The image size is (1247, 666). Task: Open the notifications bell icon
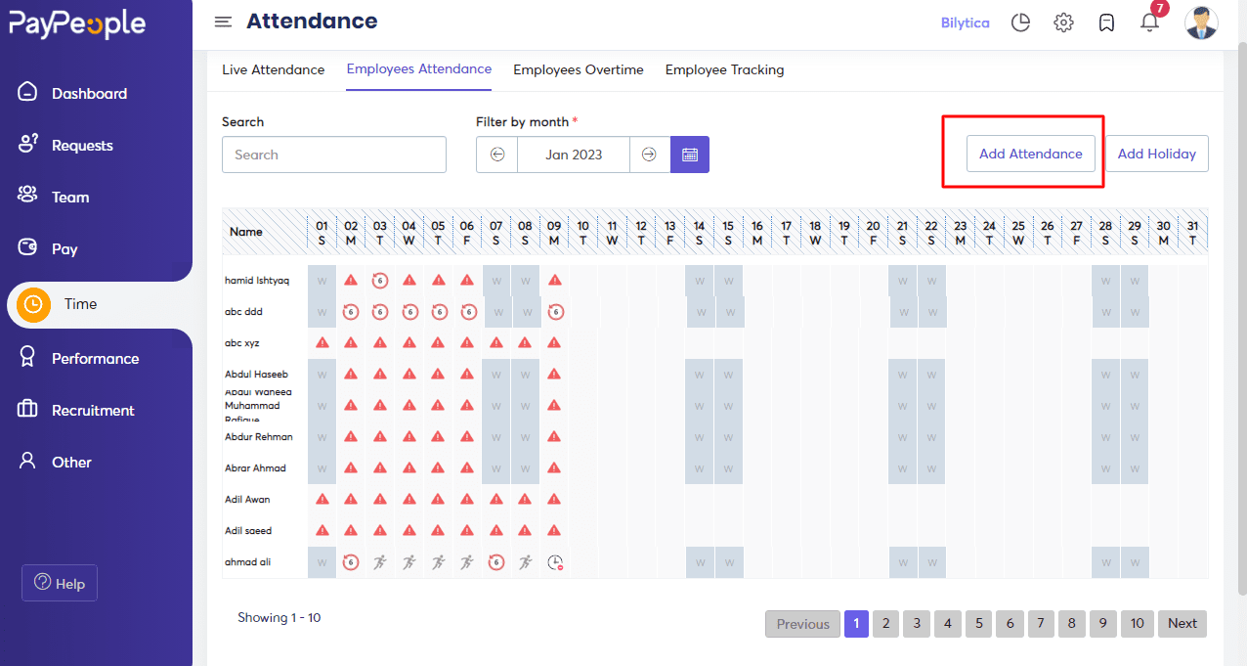click(1149, 22)
